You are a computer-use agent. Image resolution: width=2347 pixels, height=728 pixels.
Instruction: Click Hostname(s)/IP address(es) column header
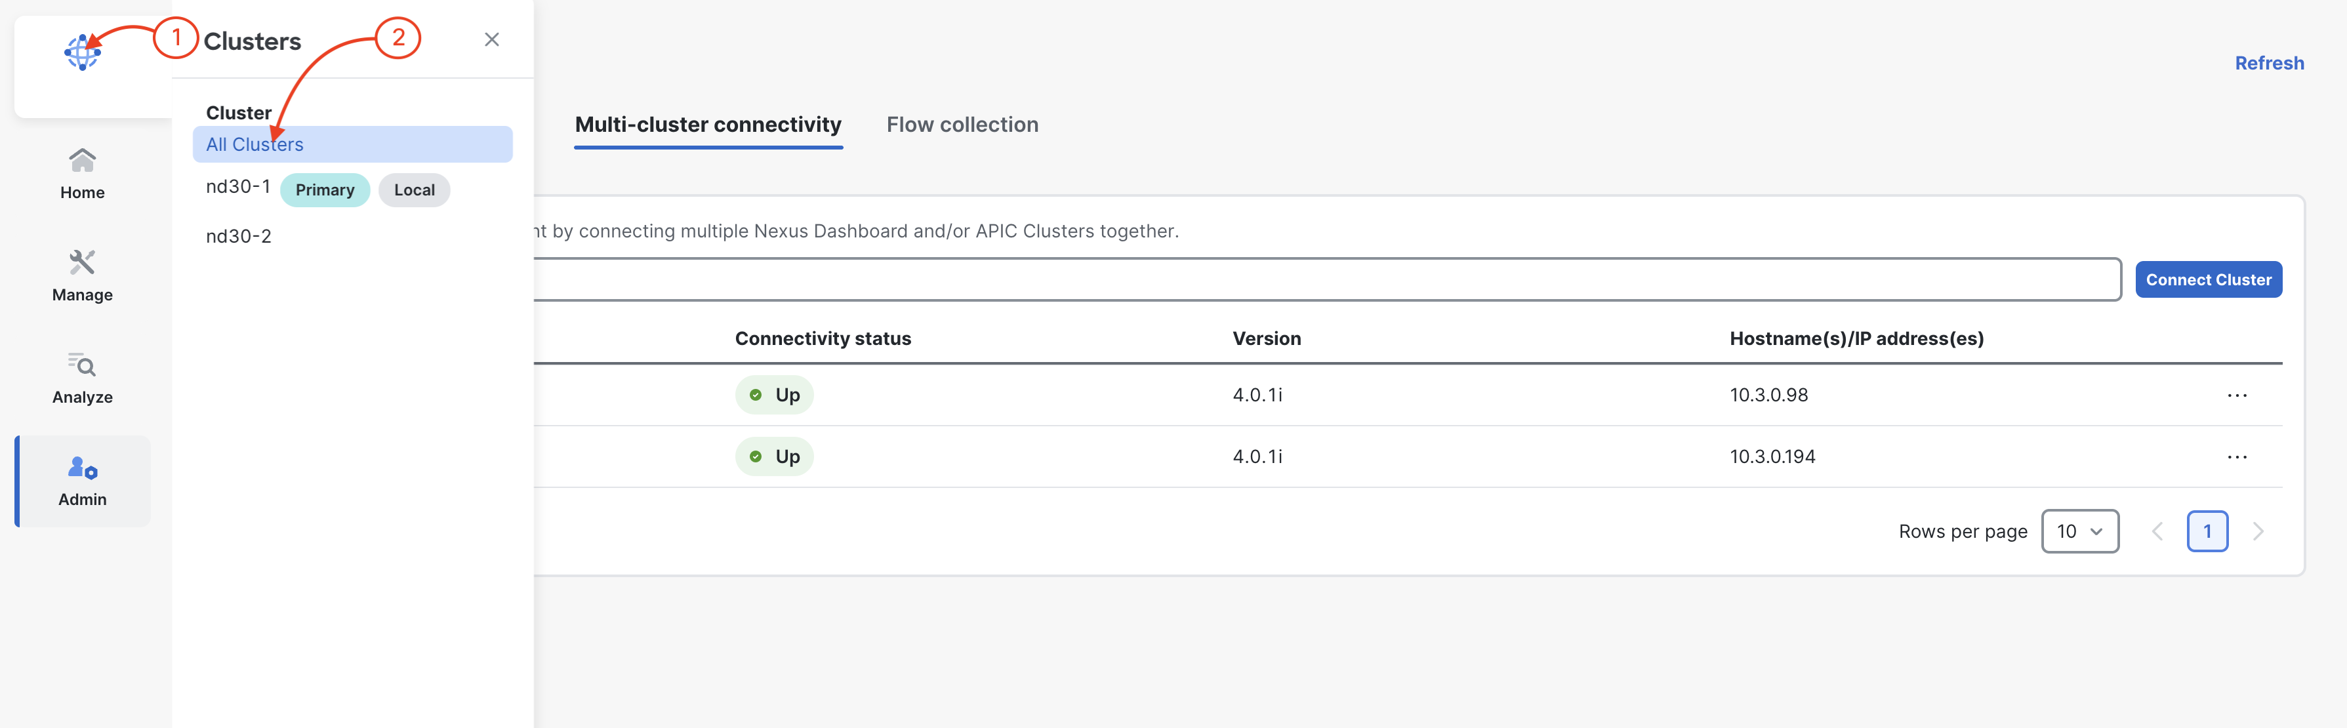coord(1857,339)
